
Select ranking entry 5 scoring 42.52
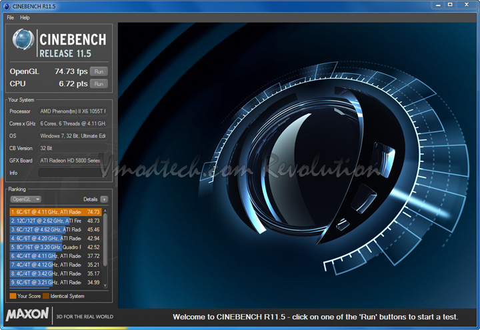[55, 247]
